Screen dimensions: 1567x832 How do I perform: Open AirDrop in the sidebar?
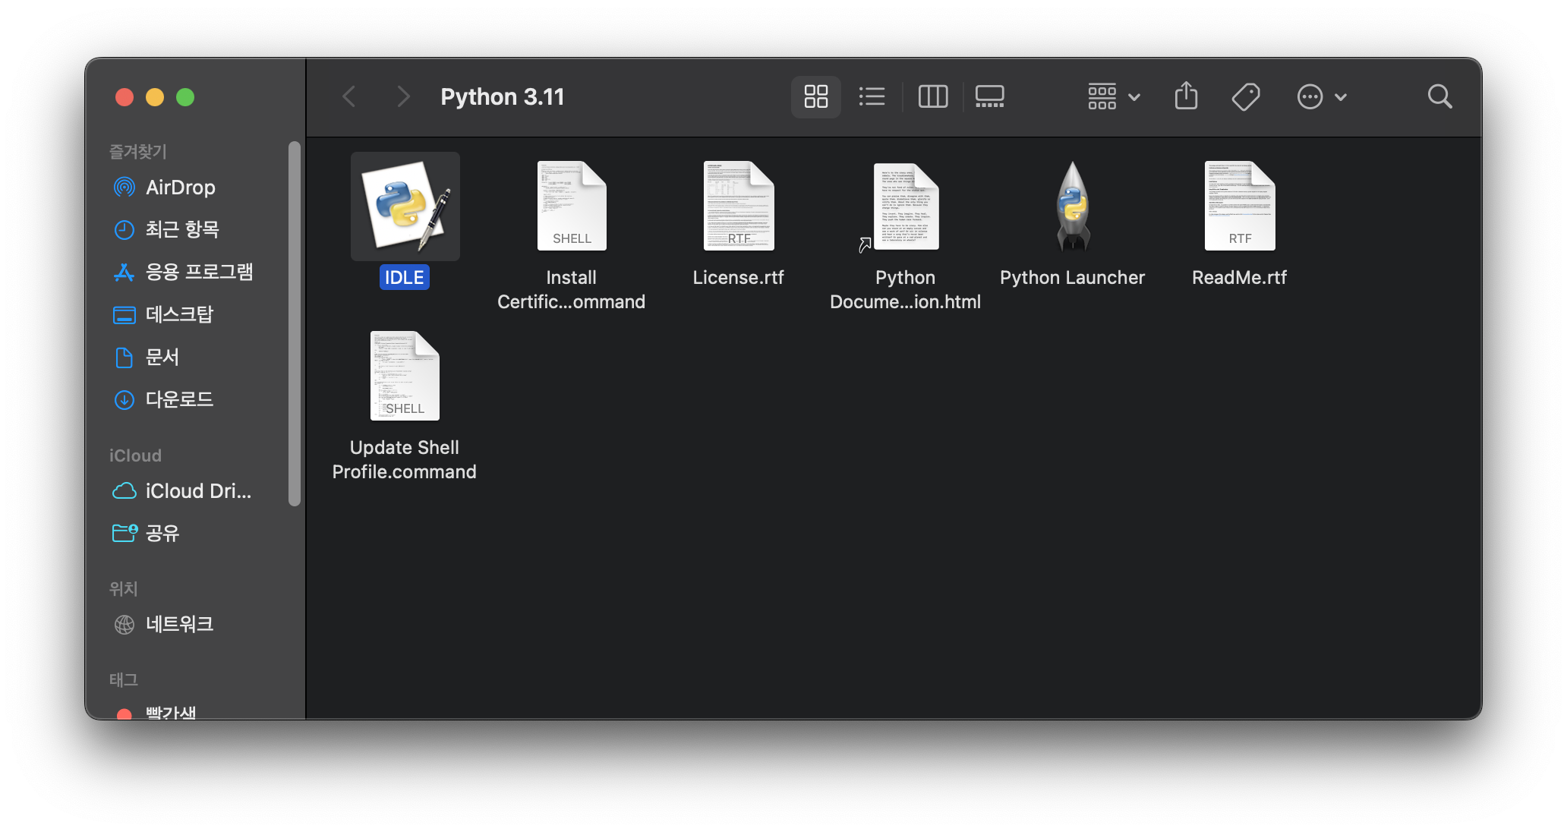tap(180, 188)
